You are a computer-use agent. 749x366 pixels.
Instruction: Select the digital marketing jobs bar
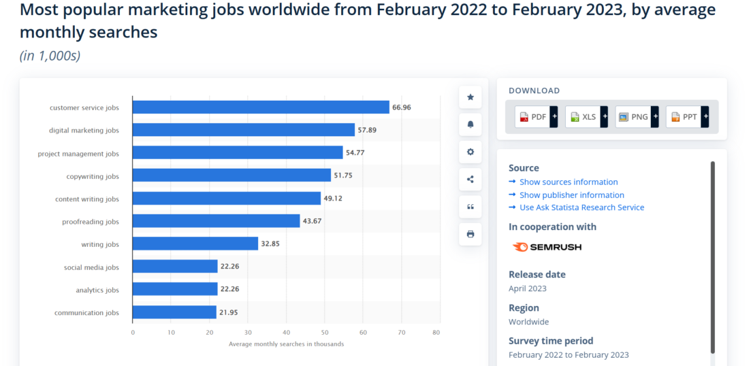pyautogui.click(x=243, y=130)
